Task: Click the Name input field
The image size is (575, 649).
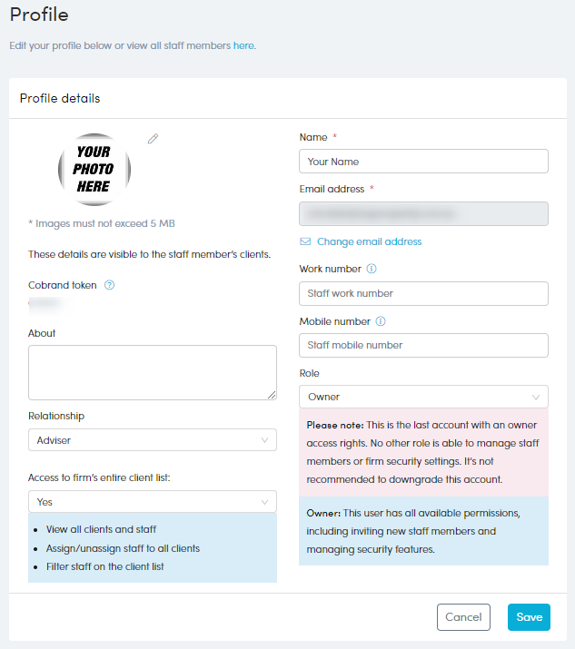Action: click(423, 162)
